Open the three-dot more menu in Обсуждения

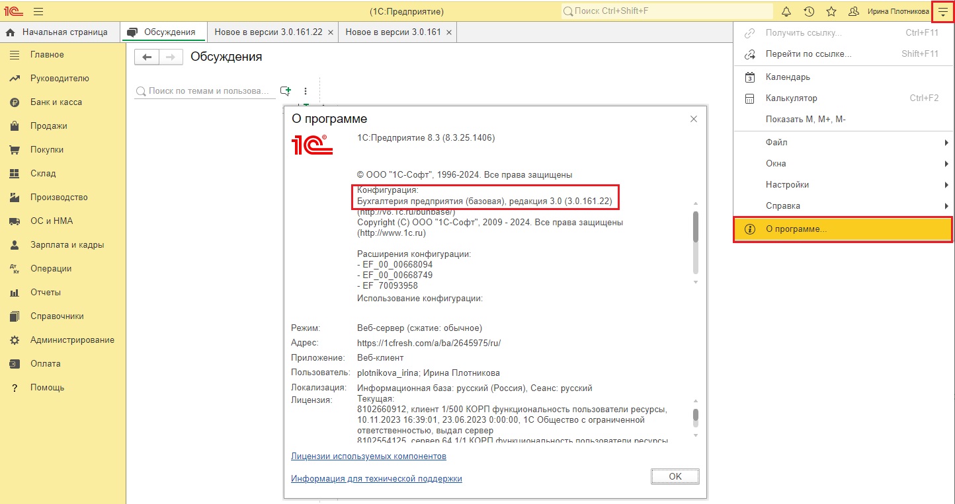coord(306,91)
